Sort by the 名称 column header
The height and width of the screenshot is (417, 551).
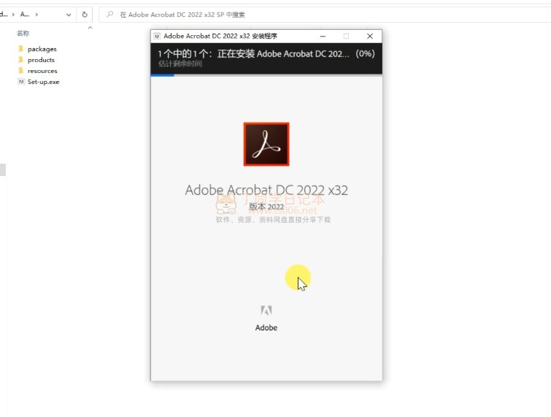pos(23,33)
